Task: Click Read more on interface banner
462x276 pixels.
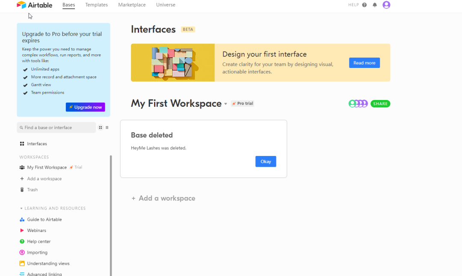Action: (x=364, y=63)
